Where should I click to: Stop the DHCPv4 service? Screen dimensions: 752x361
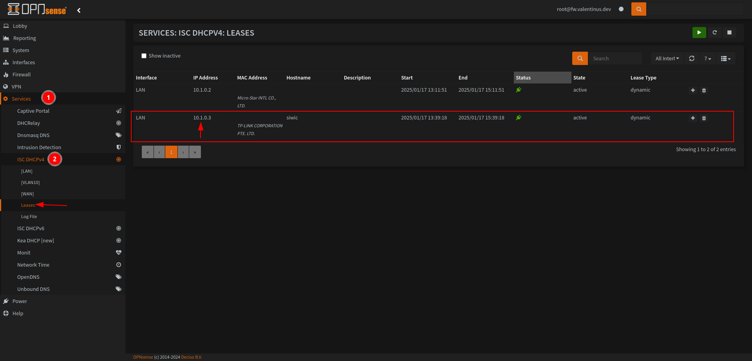tap(729, 32)
